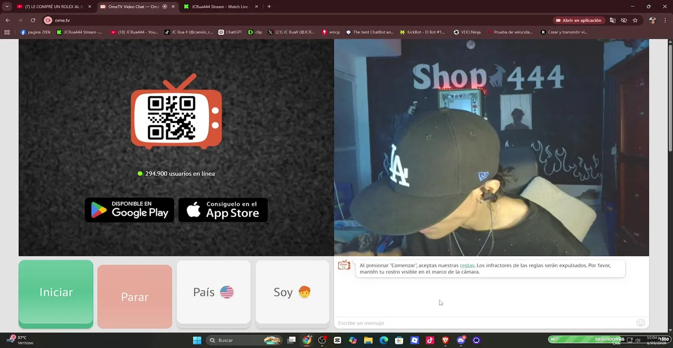Open Task View from the taskbar
Viewport: 673px width, 348px height.
point(292,340)
